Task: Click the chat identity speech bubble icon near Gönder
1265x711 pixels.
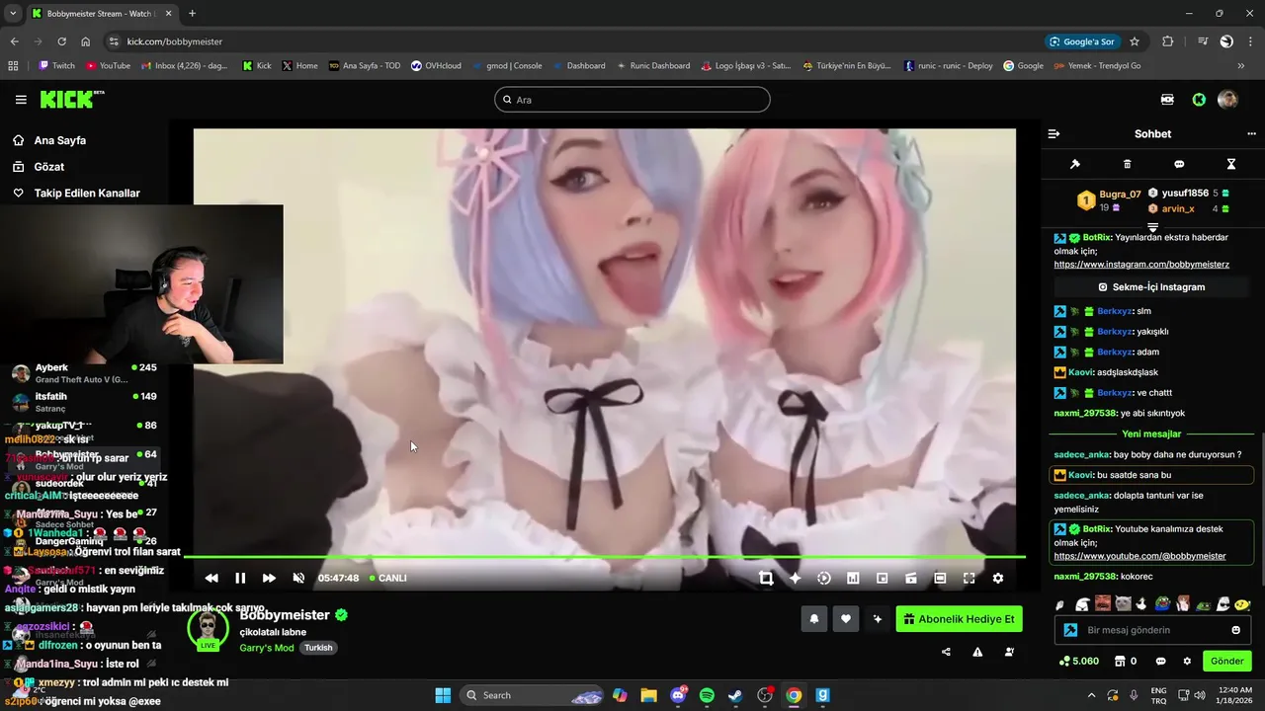Action: coord(1160,661)
